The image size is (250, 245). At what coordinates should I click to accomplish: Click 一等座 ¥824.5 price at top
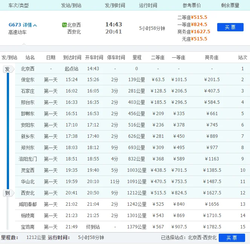pyautogui.click(x=192, y=25)
